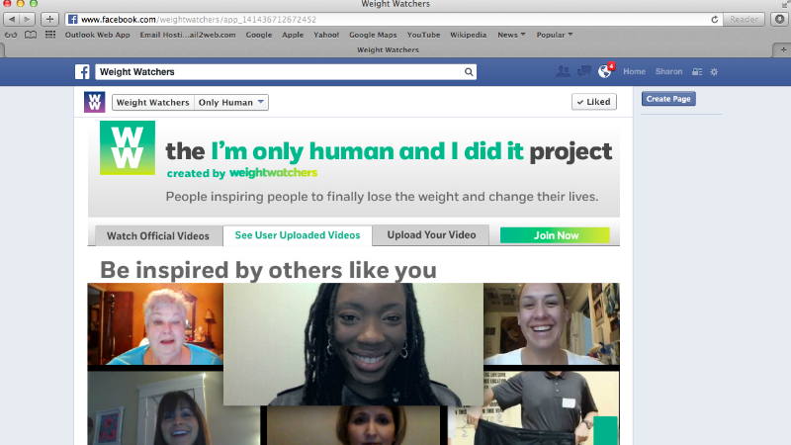This screenshot has height=445, width=791.
Task: Click the Create Page button
Action: coord(668,99)
